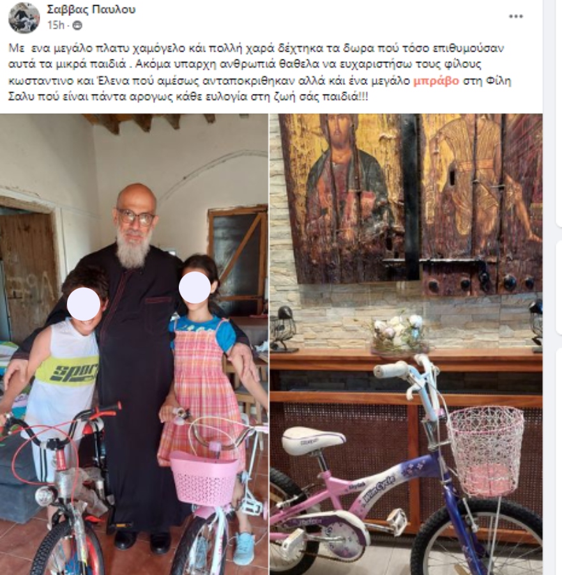
Task: Open the right photo with purple bicycle
Action: pos(406,344)
